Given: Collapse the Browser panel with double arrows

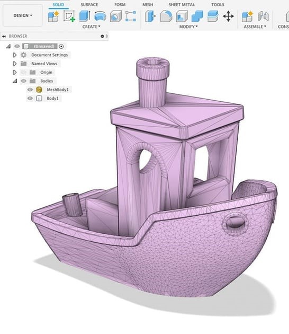Looking at the screenshot, I should pos(4,37).
